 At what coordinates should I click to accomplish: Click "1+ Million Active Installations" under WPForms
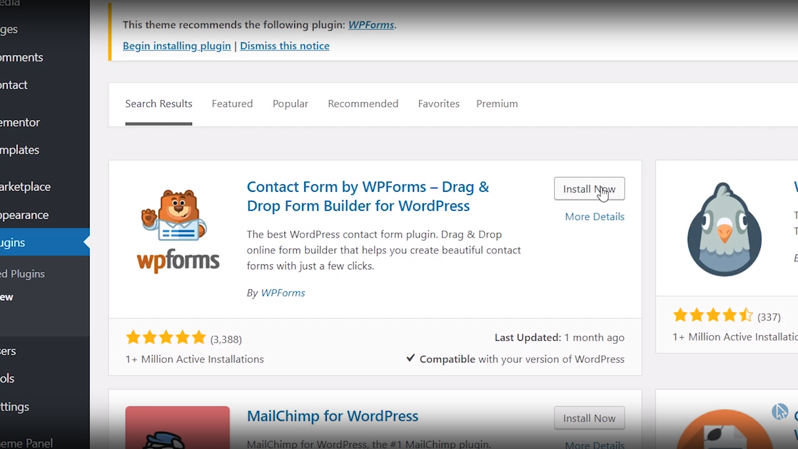[x=195, y=359]
